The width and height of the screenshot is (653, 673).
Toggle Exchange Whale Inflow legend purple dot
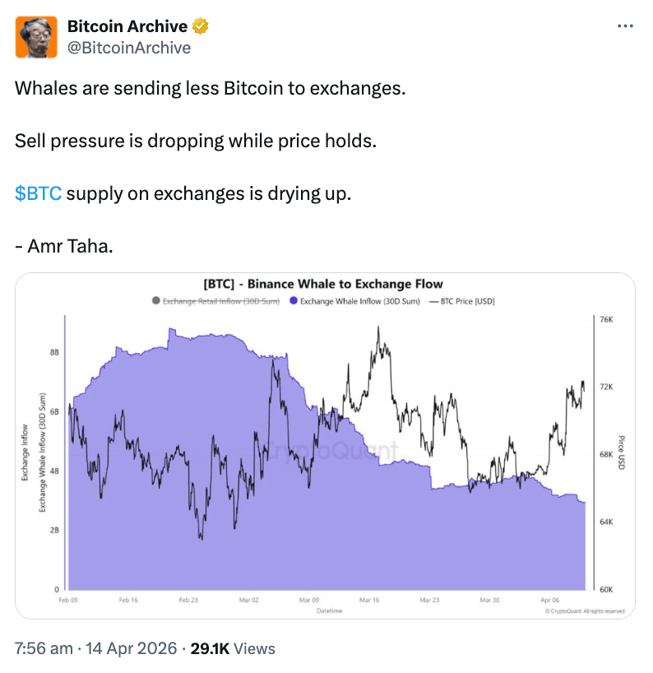(294, 301)
